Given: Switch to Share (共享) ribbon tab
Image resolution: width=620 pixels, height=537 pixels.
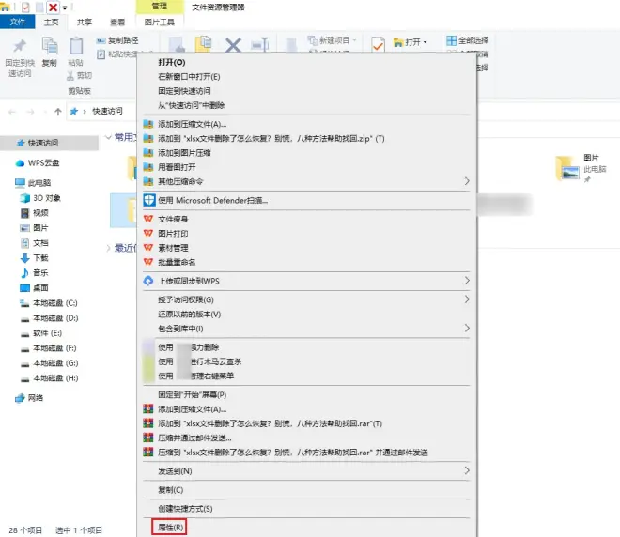Looking at the screenshot, I should tap(85, 23).
